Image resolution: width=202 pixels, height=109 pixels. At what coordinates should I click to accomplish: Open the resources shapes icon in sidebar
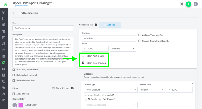coord(4,44)
